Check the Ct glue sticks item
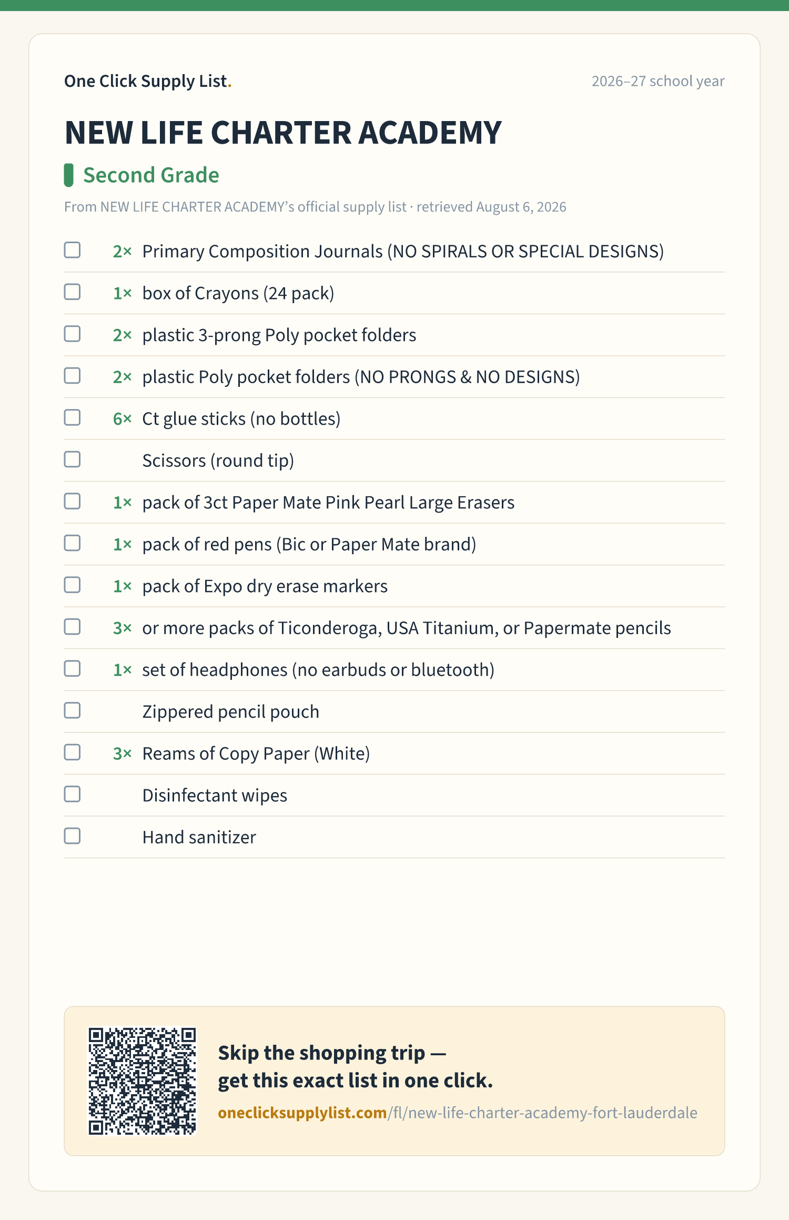789x1220 pixels. point(72,417)
